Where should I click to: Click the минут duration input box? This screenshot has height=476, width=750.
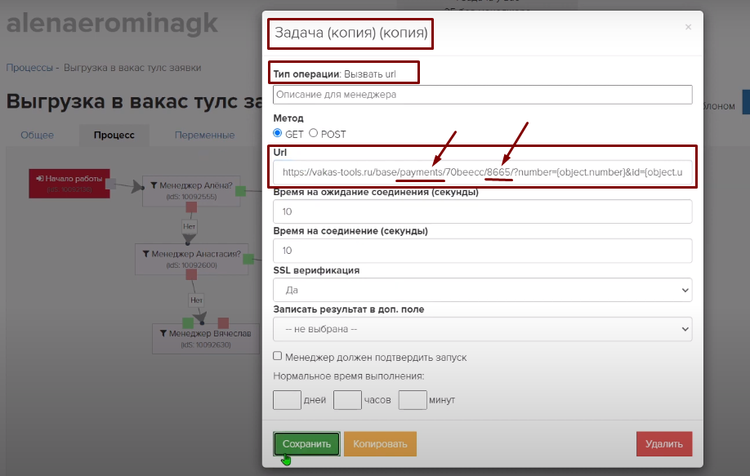(413, 400)
